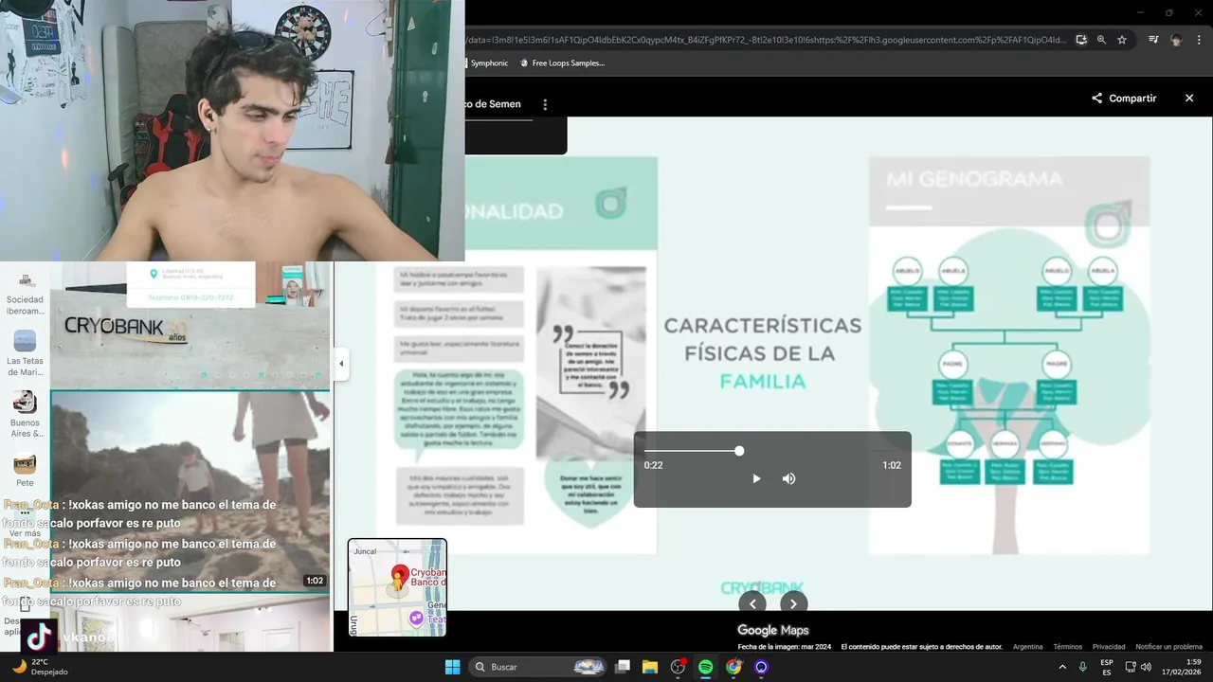Open the mini map thumbnail
Screen dimensions: 1213x682
[397, 587]
